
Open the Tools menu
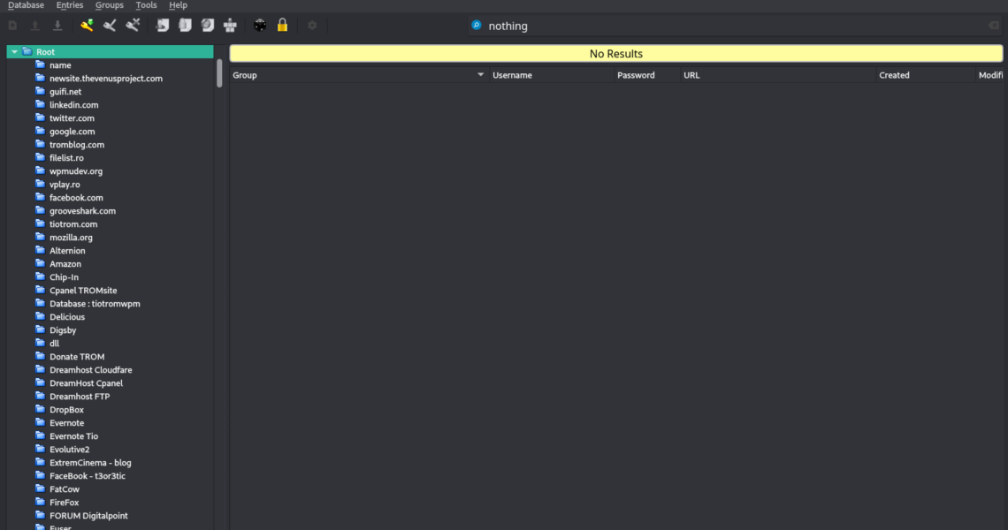[146, 5]
